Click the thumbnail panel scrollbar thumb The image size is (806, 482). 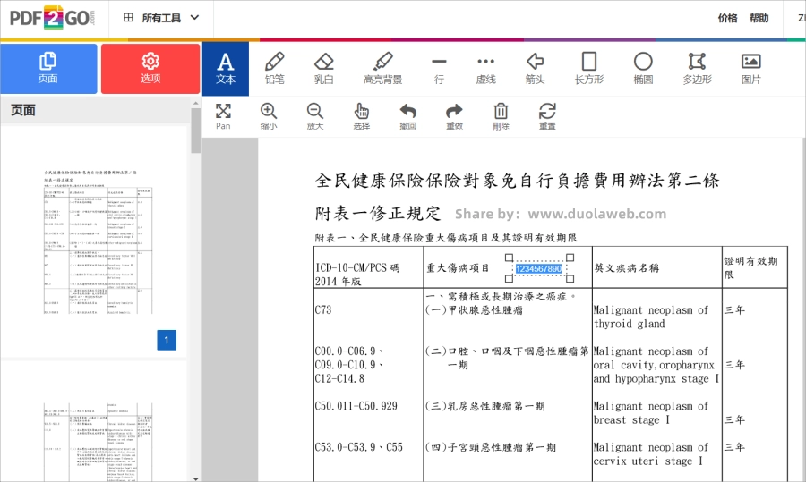pos(195,131)
